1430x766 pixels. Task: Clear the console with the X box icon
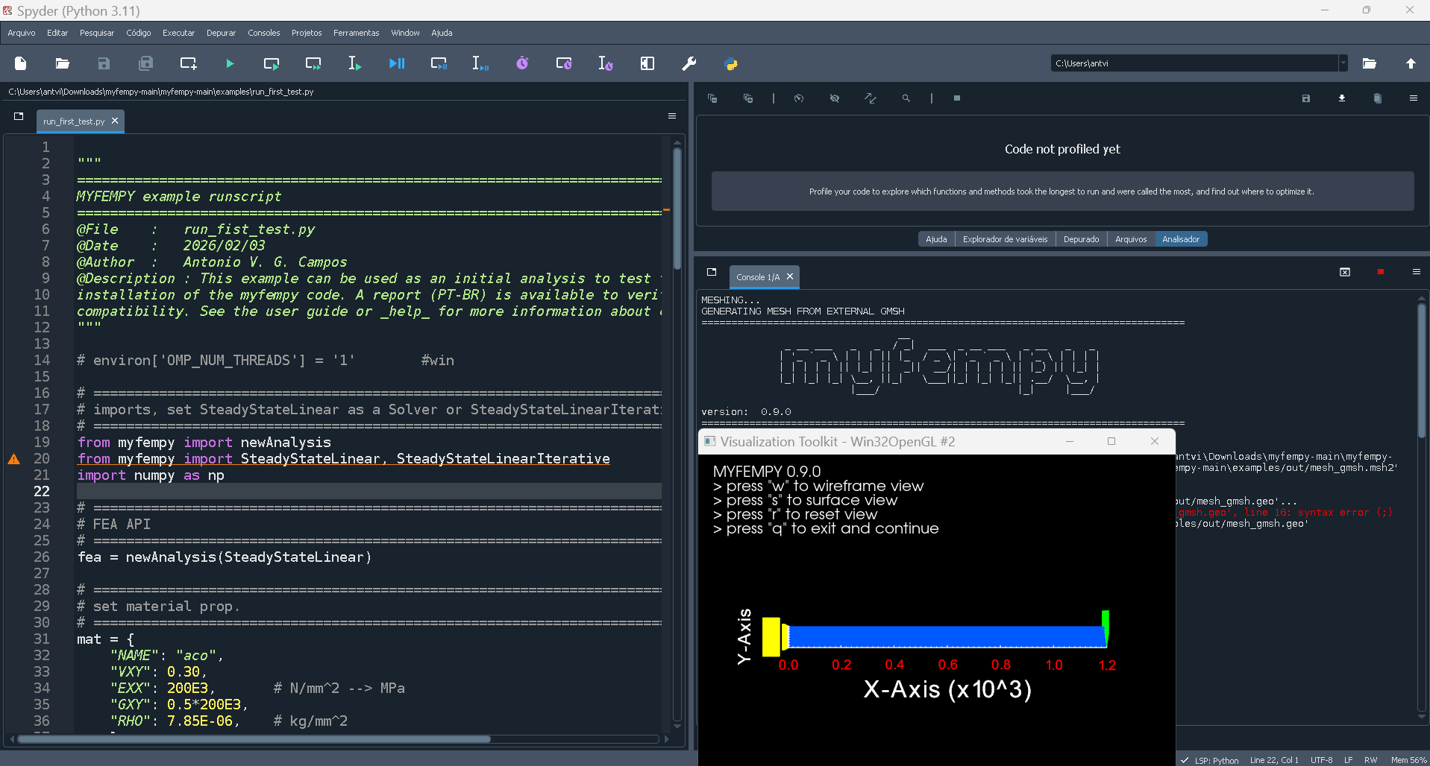tap(1345, 272)
